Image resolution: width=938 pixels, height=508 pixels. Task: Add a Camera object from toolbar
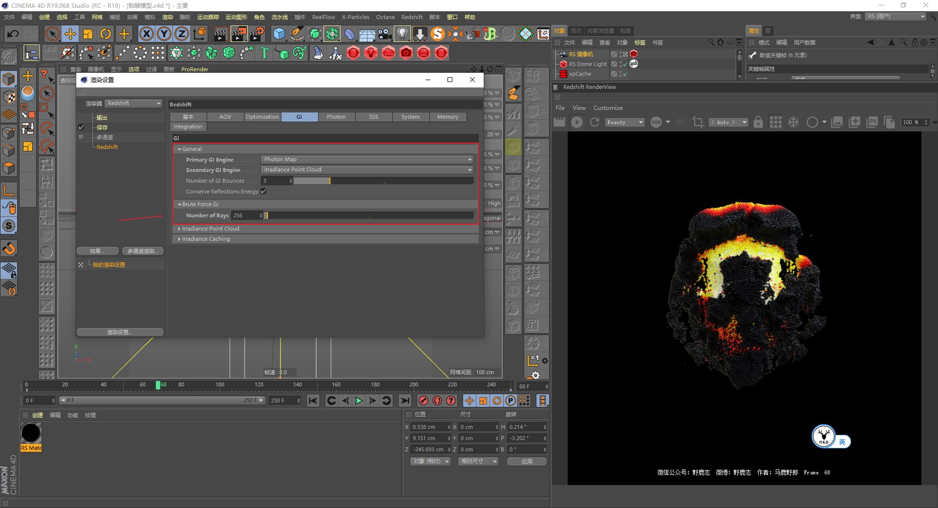coord(384,34)
